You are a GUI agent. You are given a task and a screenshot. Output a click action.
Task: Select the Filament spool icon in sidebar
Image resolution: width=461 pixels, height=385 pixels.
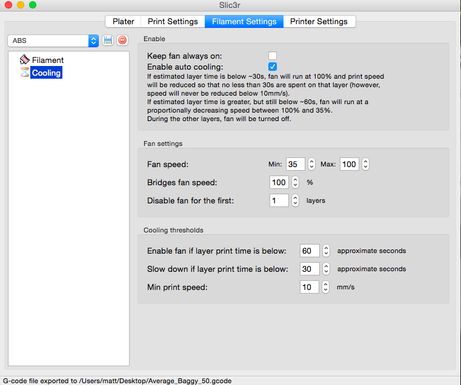[x=25, y=60]
